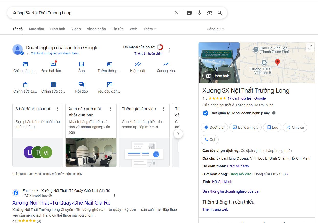This screenshot has height=223, width=318.
Task: Show next suggestion cards with arrow
Action: (178, 134)
